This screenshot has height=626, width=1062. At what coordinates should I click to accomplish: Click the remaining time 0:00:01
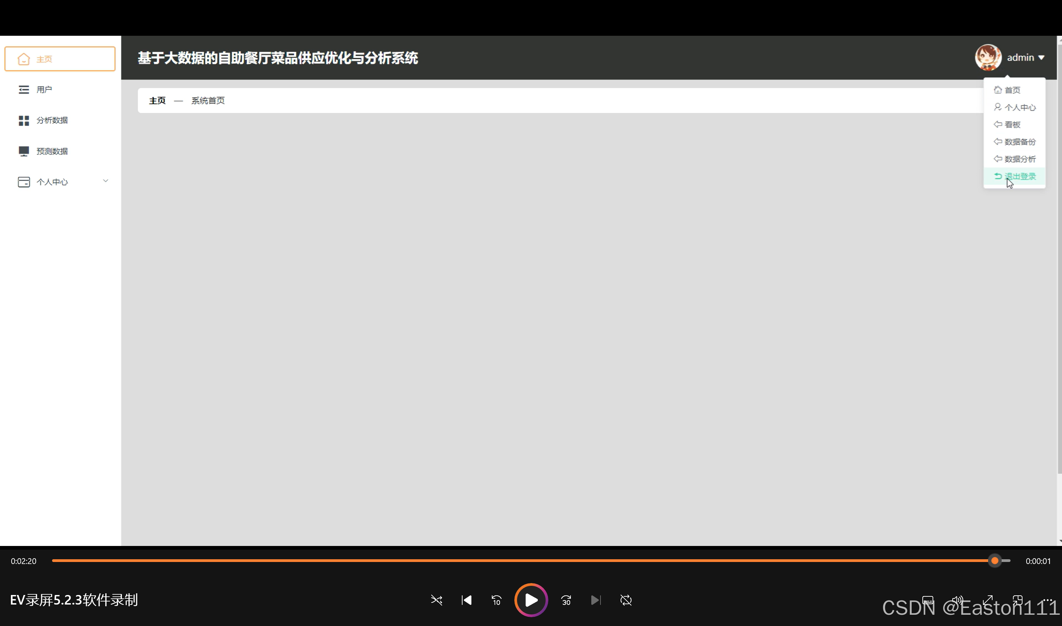[1038, 561]
